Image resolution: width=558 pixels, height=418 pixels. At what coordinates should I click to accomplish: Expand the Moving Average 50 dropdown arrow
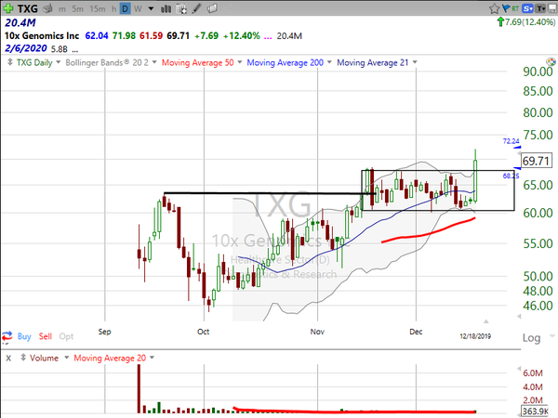click(x=240, y=62)
